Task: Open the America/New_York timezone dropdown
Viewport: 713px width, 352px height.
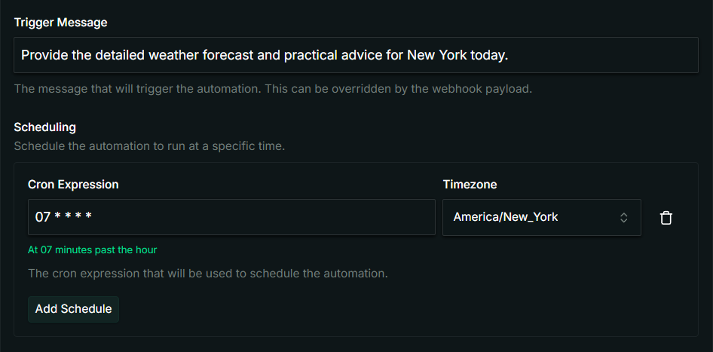Action: pyautogui.click(x=541, y=218)
